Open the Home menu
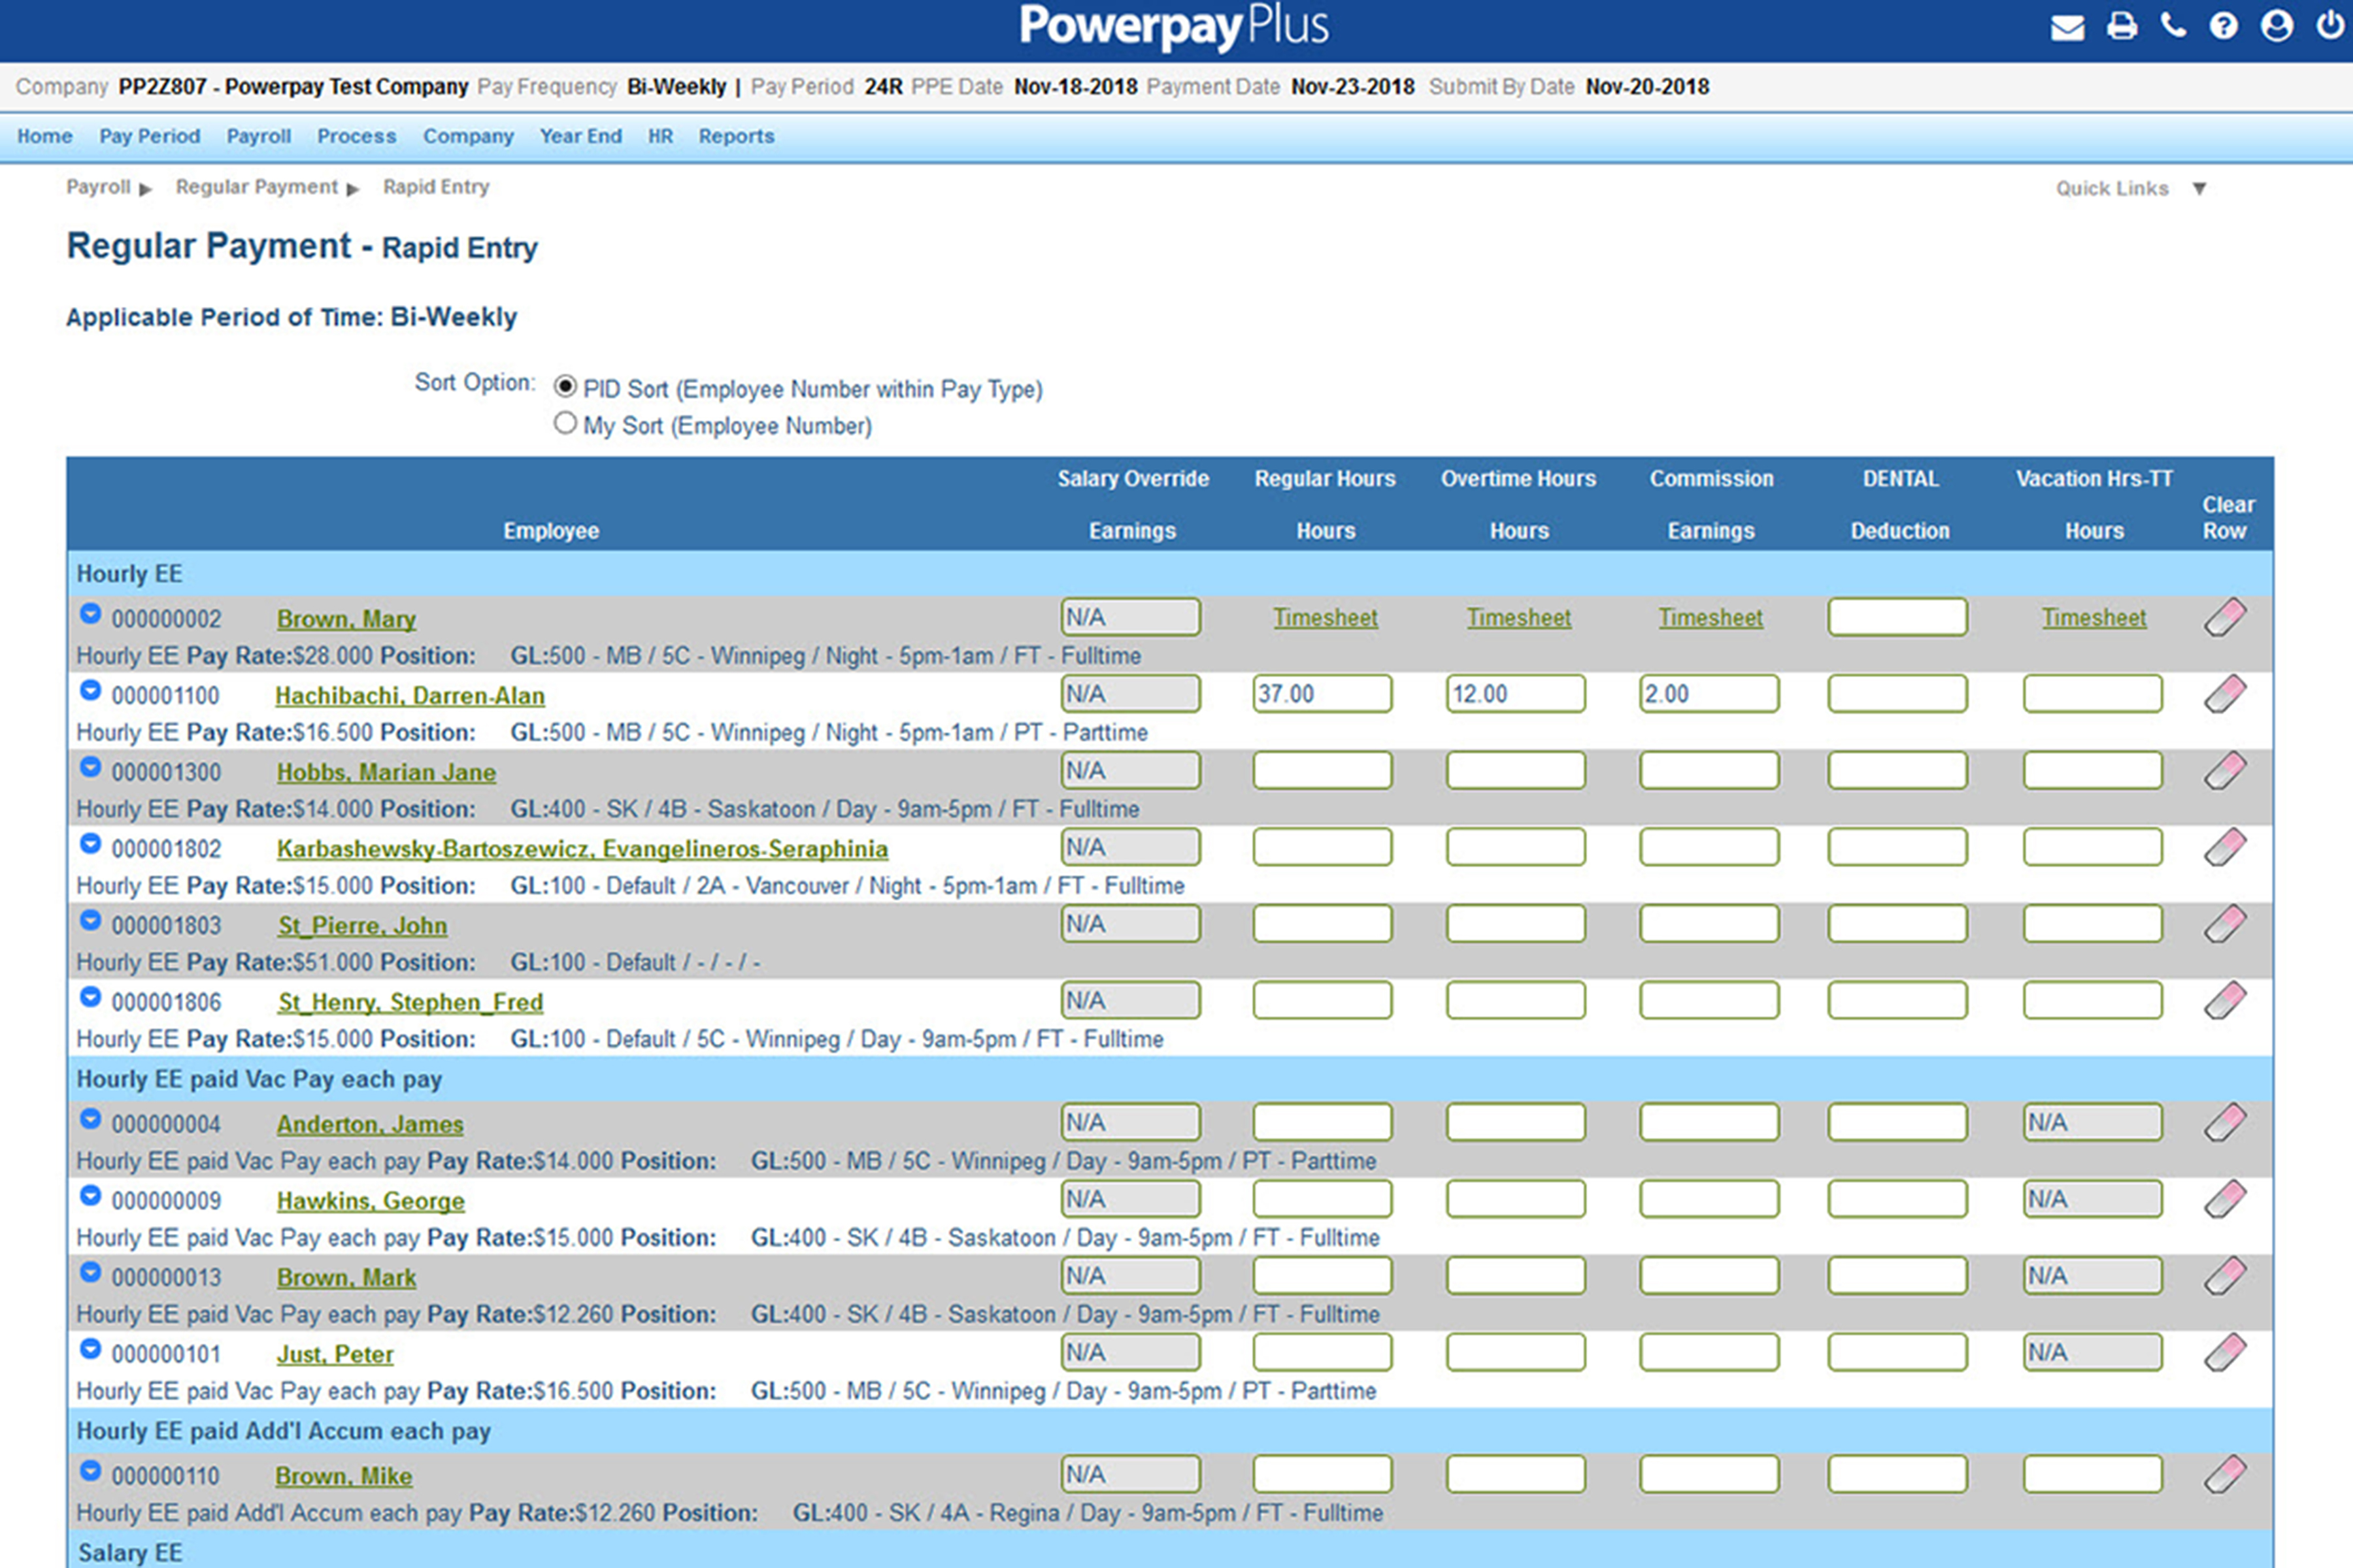The width and height of the screenshot is (2353, 1568). click(44, 136)
